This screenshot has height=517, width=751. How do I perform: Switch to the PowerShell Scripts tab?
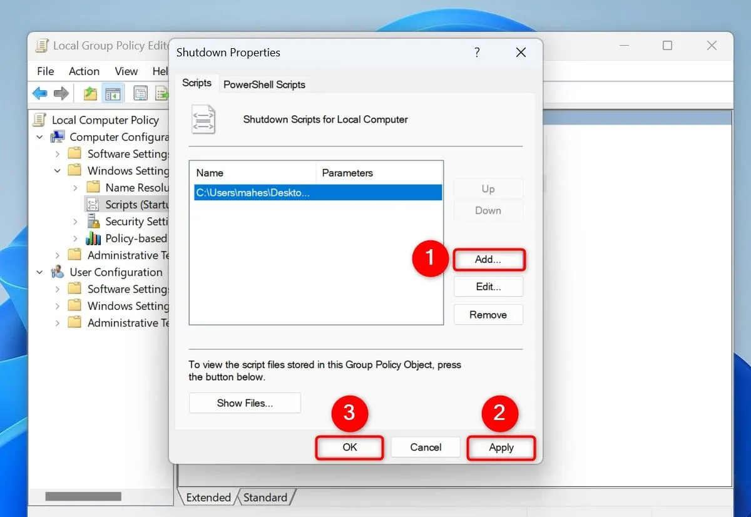[x=264, y=84]
